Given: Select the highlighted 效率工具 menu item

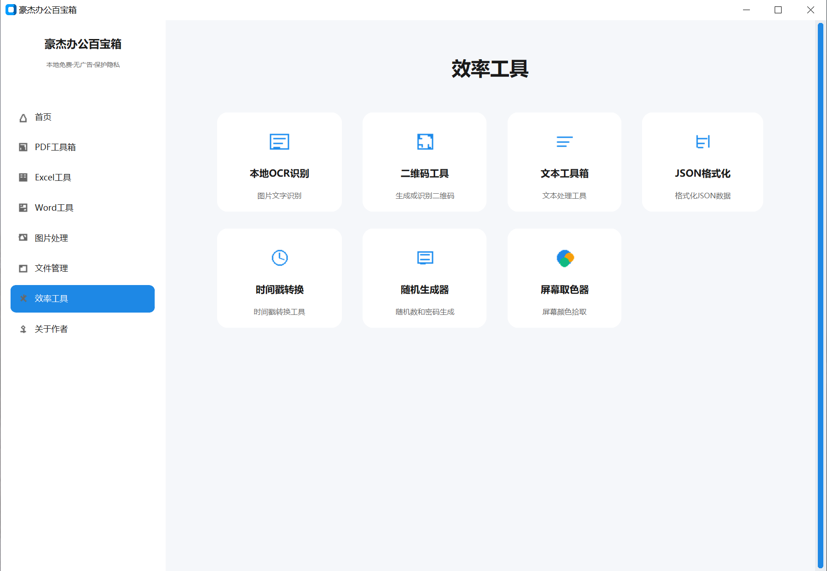Looking at the screenshot, I should tap(83, 299).
